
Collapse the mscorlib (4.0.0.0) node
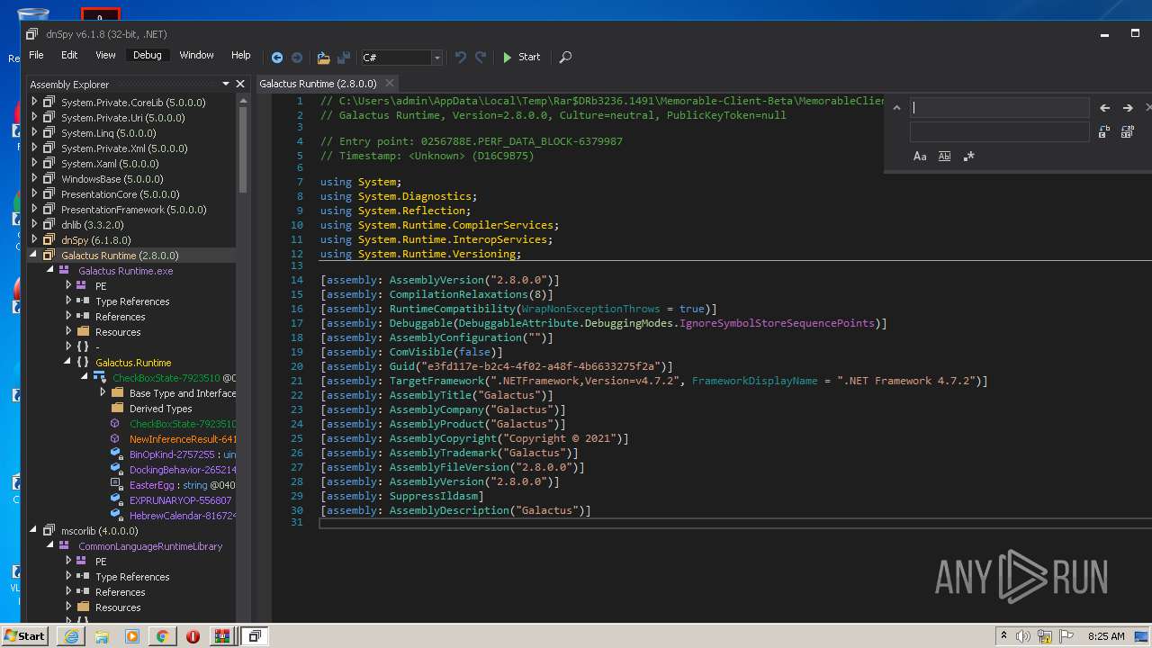tap(34, 530)
